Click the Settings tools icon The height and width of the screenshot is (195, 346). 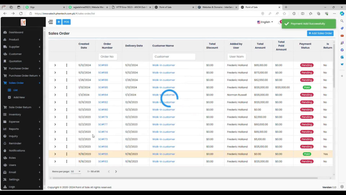pyautogui.click(x=5, y=179)
